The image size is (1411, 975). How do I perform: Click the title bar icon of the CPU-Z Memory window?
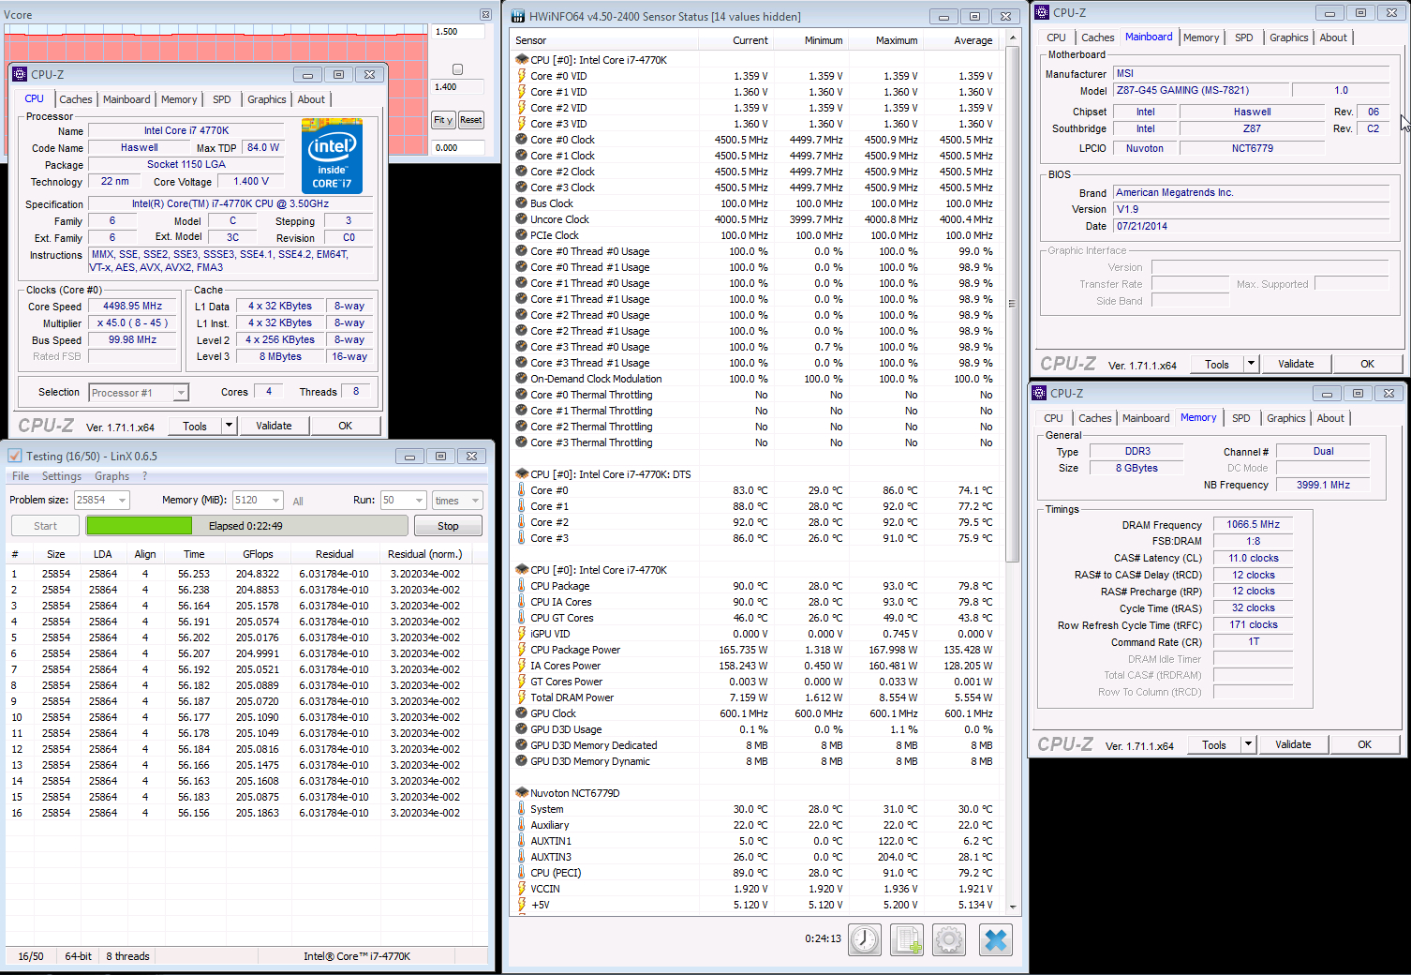click(x=1039, y=393)
